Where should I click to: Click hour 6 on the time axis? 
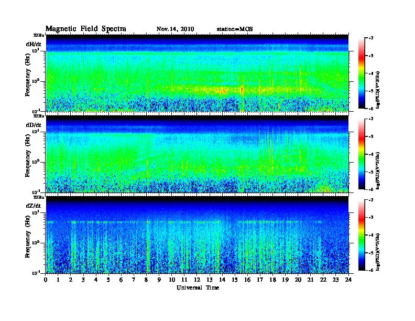(121, 280)
